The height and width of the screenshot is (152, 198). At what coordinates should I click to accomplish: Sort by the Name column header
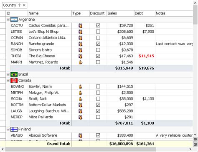coord(50,13)
